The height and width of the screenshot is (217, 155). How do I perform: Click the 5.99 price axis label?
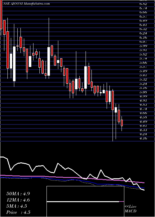pos(143,46)
